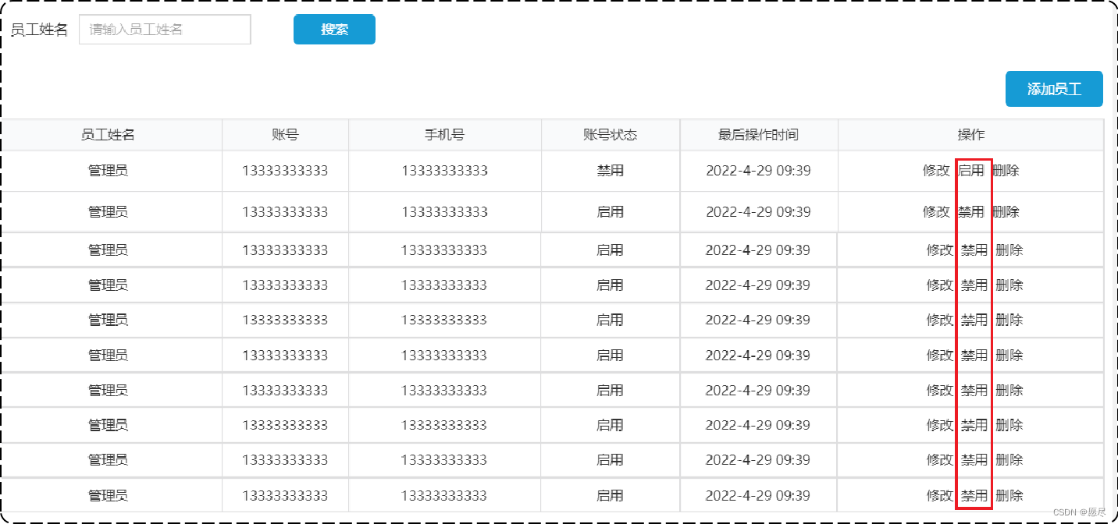
Task: Select 管理员 name in the disabled-status row
Action: (x=108, y=170)
